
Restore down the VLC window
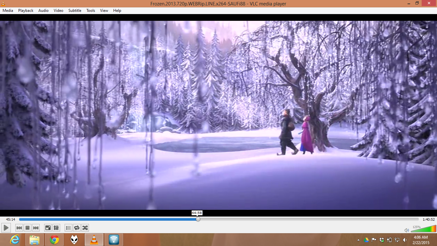(417, 3)
